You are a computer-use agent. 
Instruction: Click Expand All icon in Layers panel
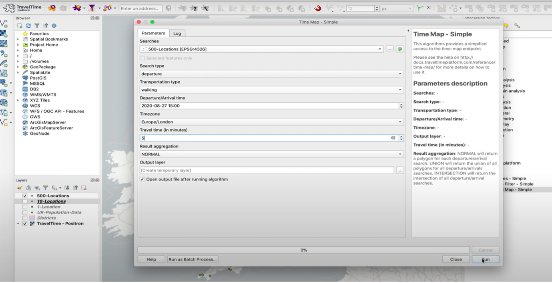tap(67, 188)
